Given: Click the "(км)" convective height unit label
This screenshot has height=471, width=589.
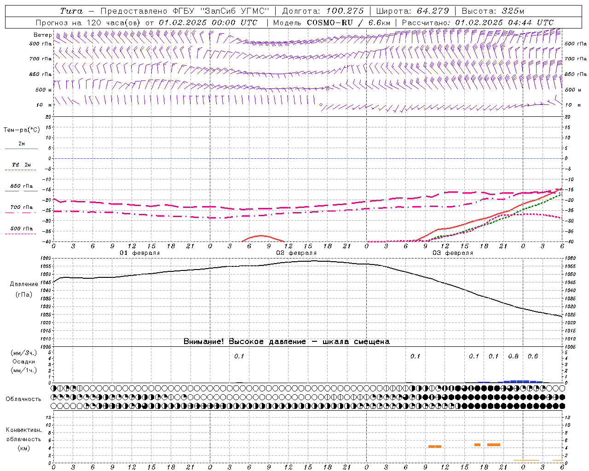Looking at the screenshot, I should point(24,448).
